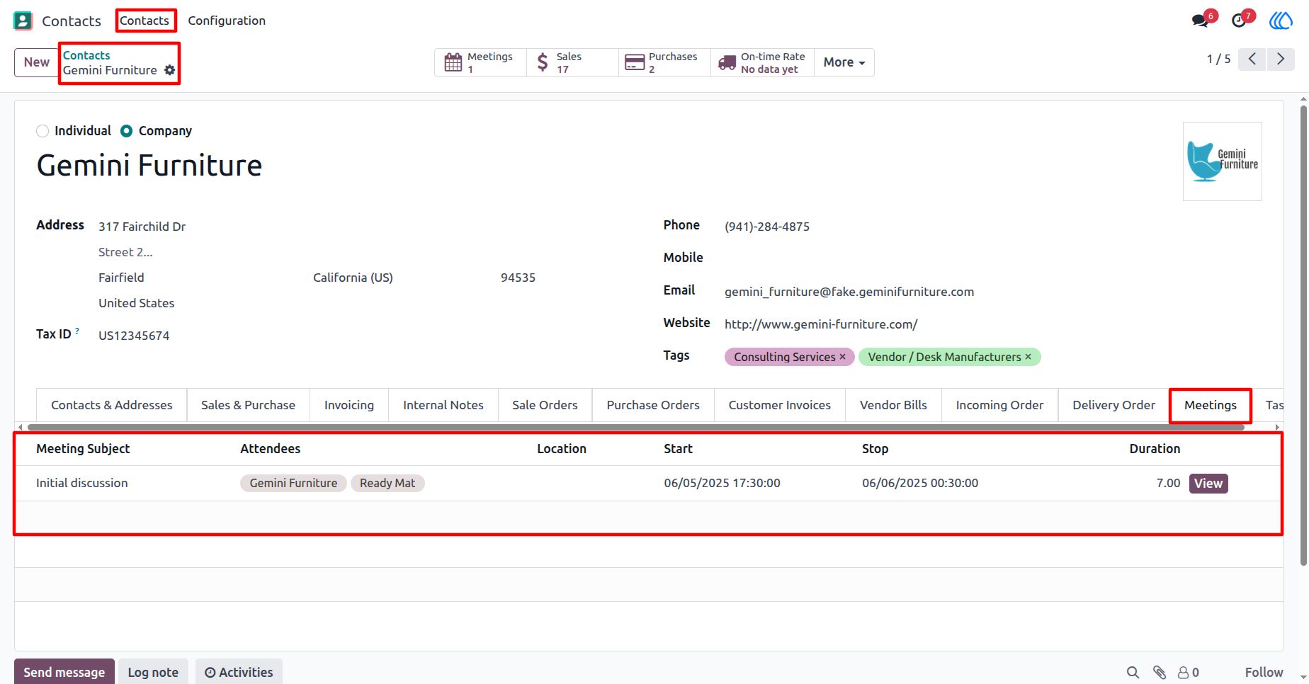The image size is (1309, 684).
Task: Open the Contacts menu item
Action: pos(144,21)
